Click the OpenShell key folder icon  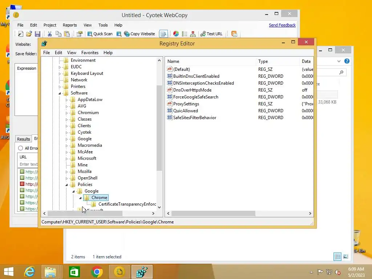tap(73, 178)
